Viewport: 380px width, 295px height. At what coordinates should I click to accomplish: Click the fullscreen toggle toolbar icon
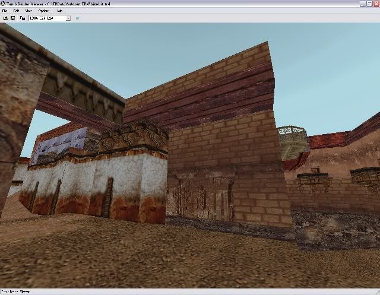(x=23, y=18)
